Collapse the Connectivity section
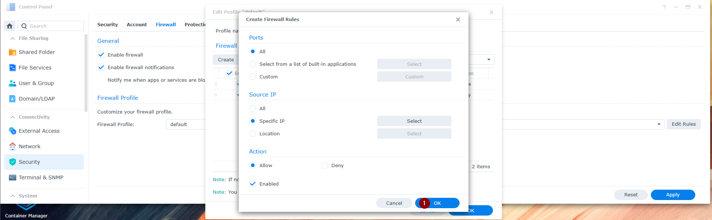Viewport: 712px width, 220px height. [13, 117]
